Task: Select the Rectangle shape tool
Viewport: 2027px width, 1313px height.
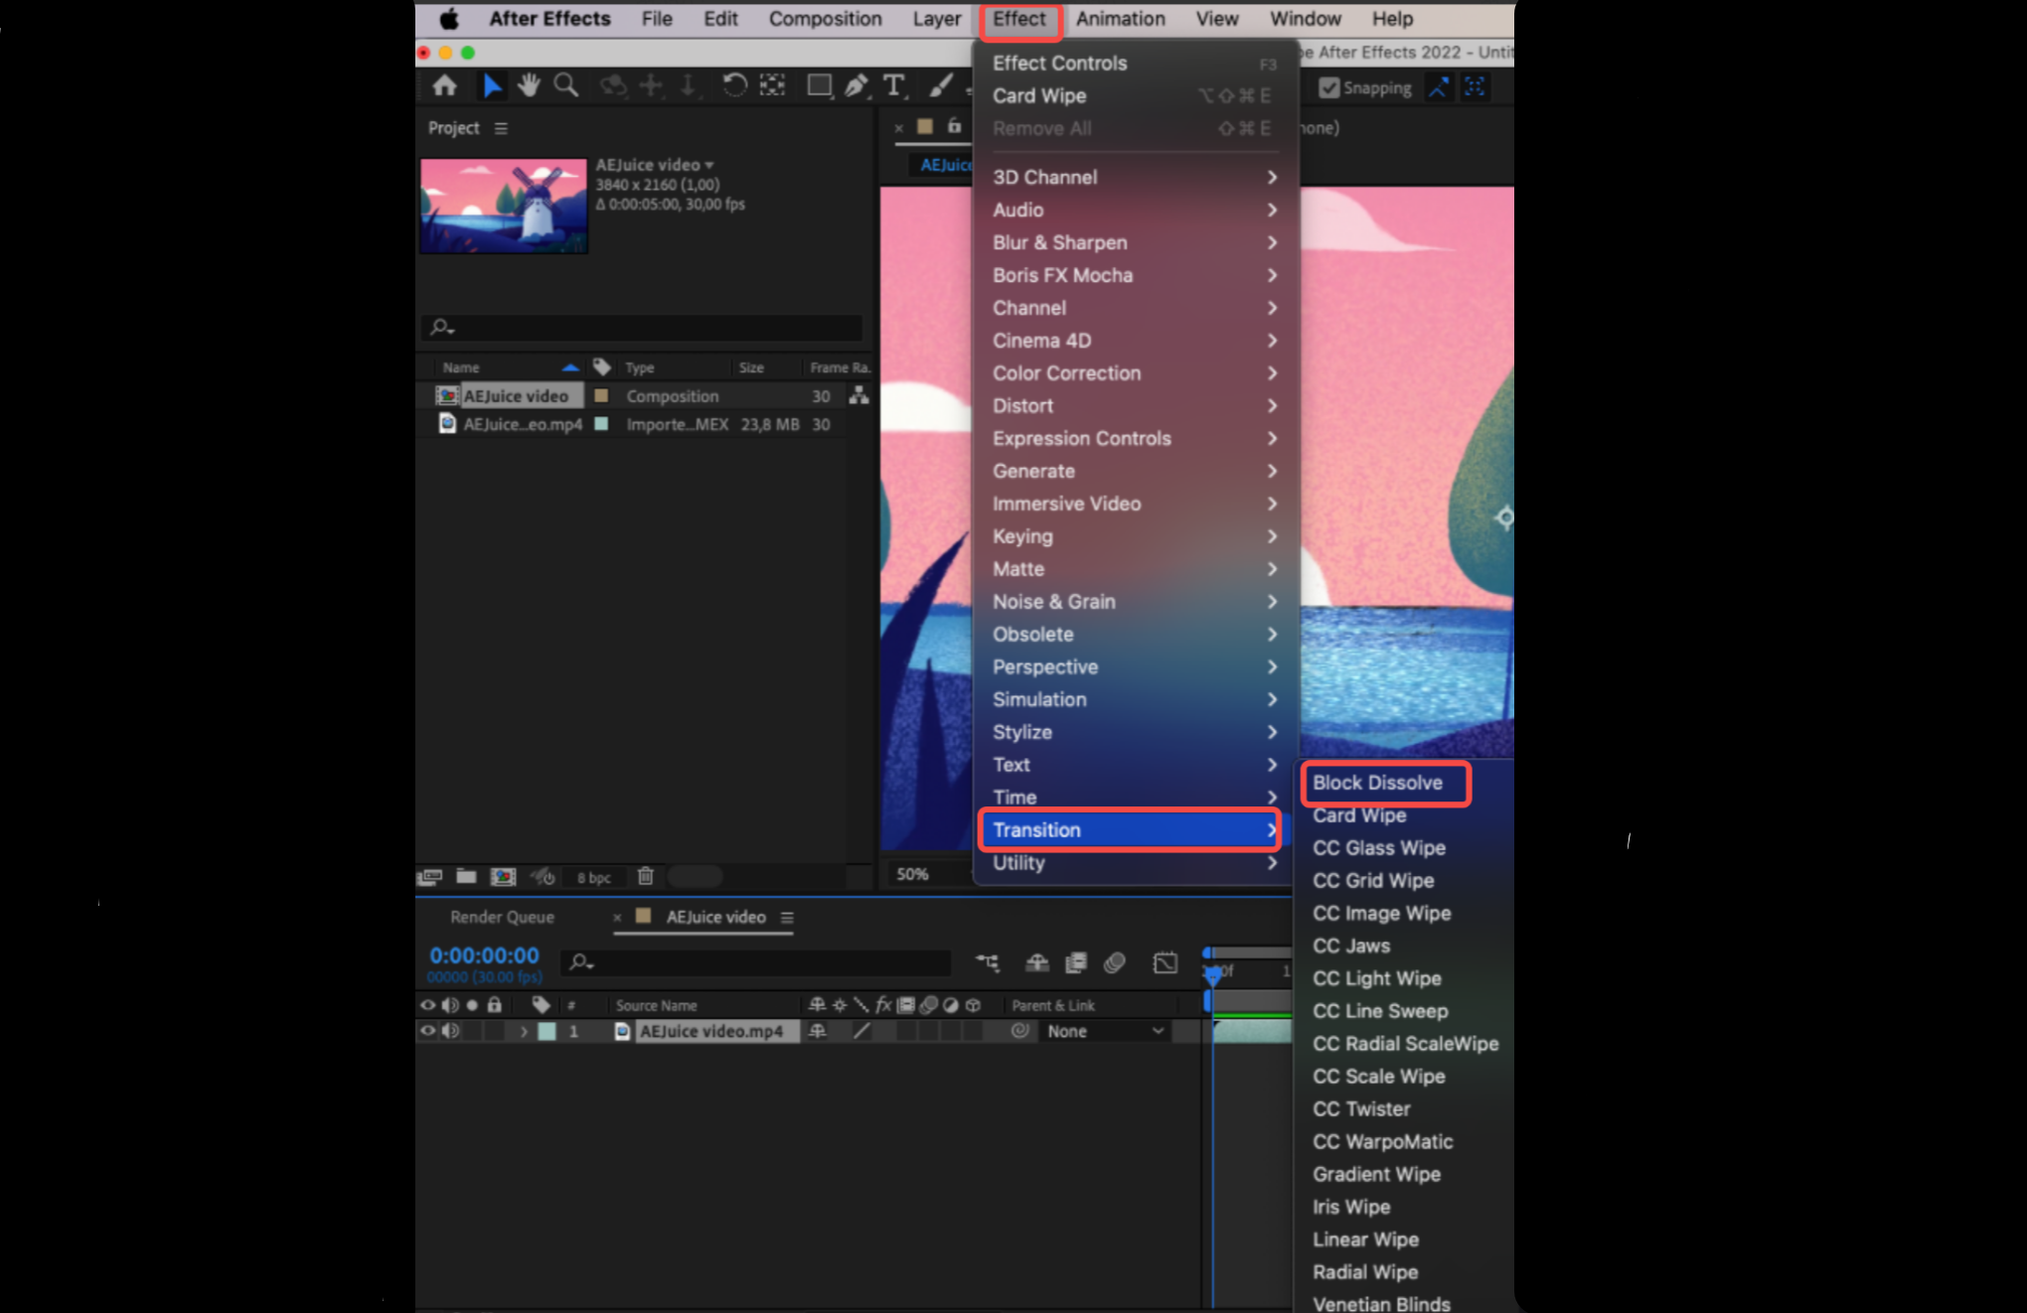Action: point(819,85)
